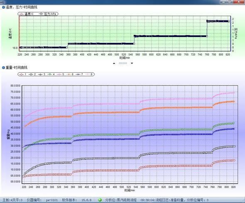Screen dimensions: 245x203
Task: Select series 3 in weight legend
Action: pos(42,74)
